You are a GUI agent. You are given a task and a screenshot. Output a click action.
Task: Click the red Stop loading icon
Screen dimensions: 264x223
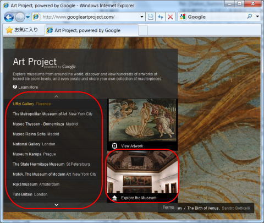click(170, 17)
